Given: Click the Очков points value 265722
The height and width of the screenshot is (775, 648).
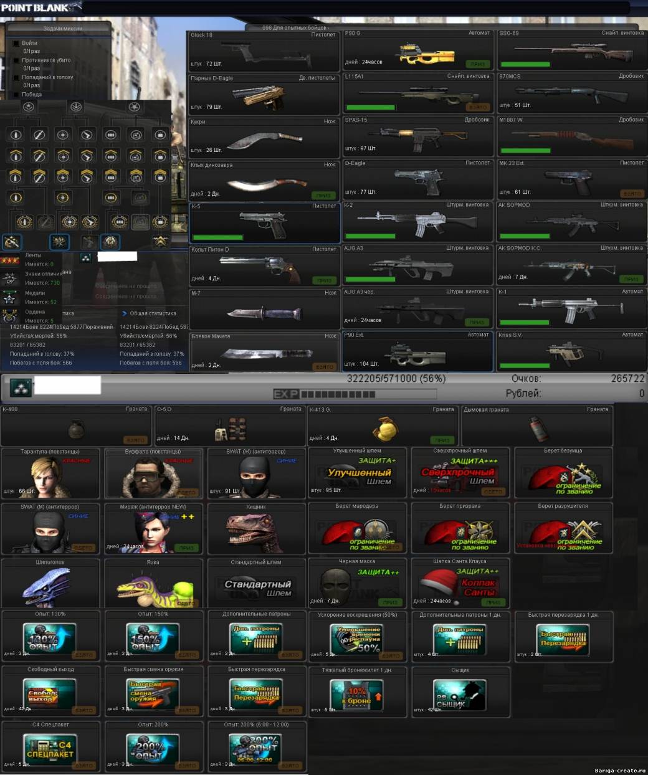Looking at the screenshot, I should click(x=627, y=379).
